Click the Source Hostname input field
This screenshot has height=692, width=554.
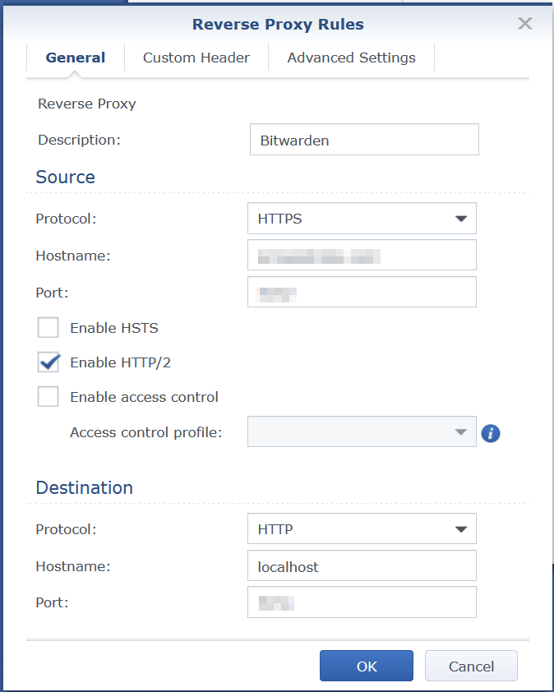(x=362, y=255)
